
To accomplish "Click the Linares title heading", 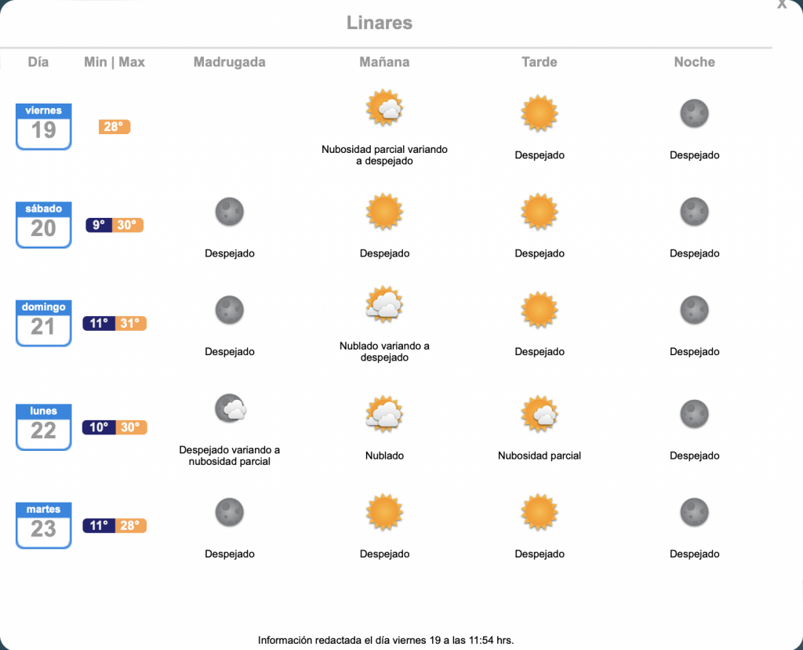I will (380, 23).
